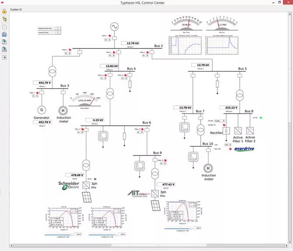Open the Relay 4 state dropdown
This screenshot has height=251, width=293.
point(68,53)
